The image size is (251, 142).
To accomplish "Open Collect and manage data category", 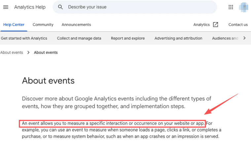I will (x=79, y=38).
